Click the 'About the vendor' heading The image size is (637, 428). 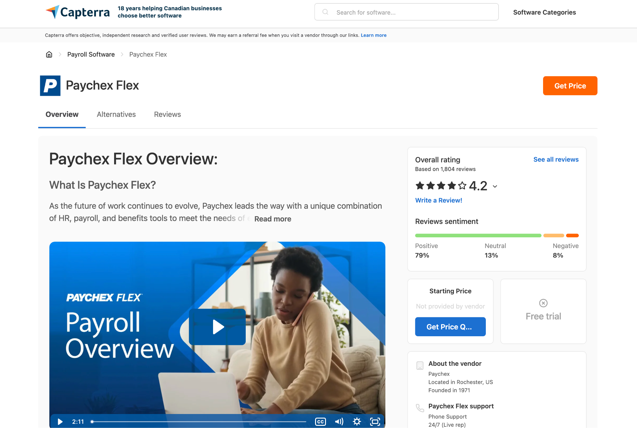[x=455, y=364]
